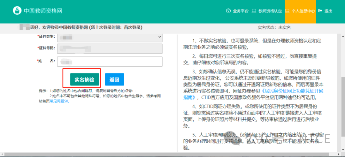This screenshot has width=345, height=157.
Task: Click into the 姓名 text field
Action: [x=110, y=61]
